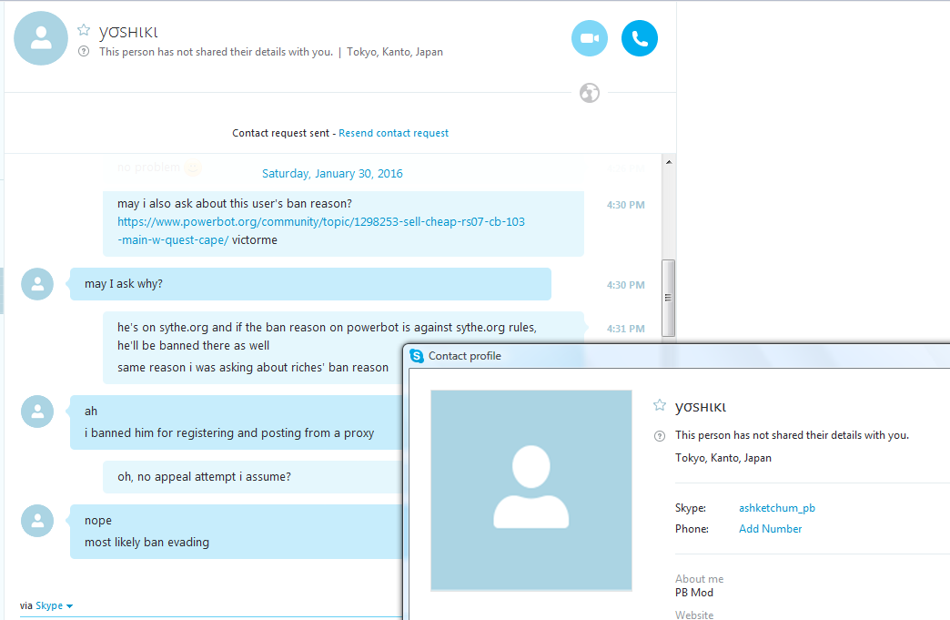Click the 4:31 PM timestamp
Screen dimensions: 950x620
626,329
